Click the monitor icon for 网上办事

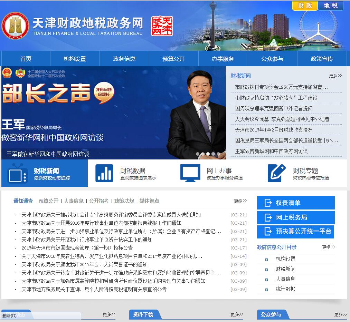(x=190, y=173)
